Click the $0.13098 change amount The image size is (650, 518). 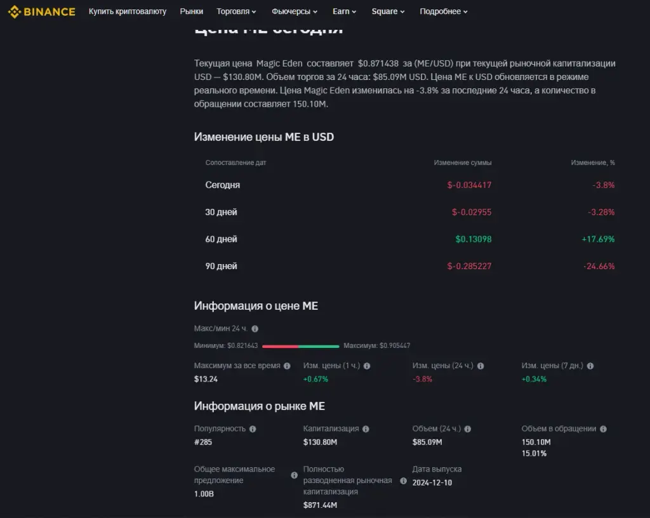pyautogui.click(x=474, y=239)
